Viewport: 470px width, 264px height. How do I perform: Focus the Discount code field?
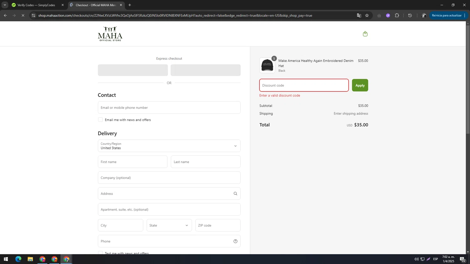(x=304, y=85)
